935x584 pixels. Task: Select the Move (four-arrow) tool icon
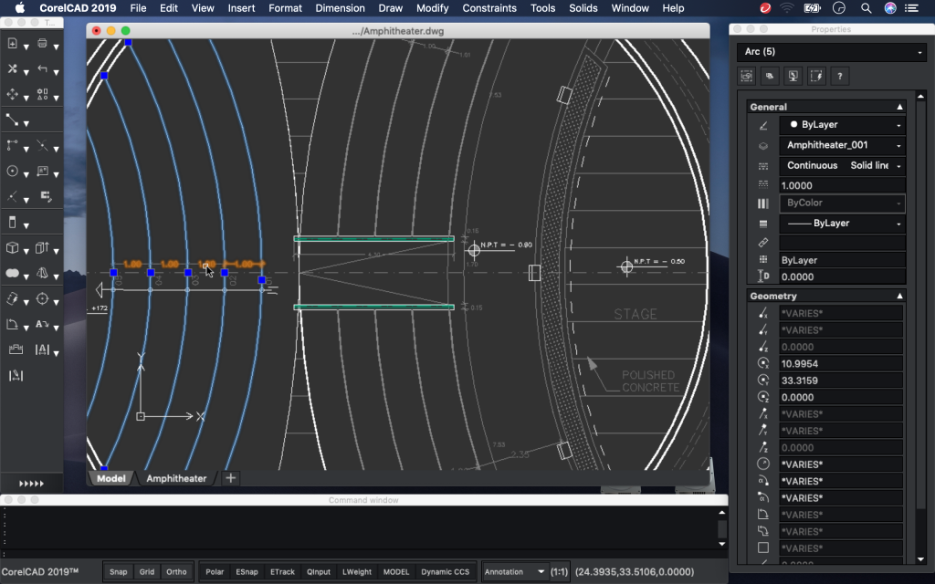coord(12,94)
